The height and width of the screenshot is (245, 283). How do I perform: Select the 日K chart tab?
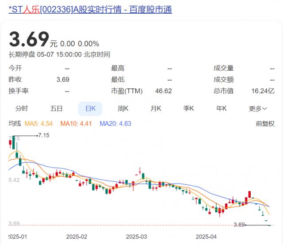90,109
